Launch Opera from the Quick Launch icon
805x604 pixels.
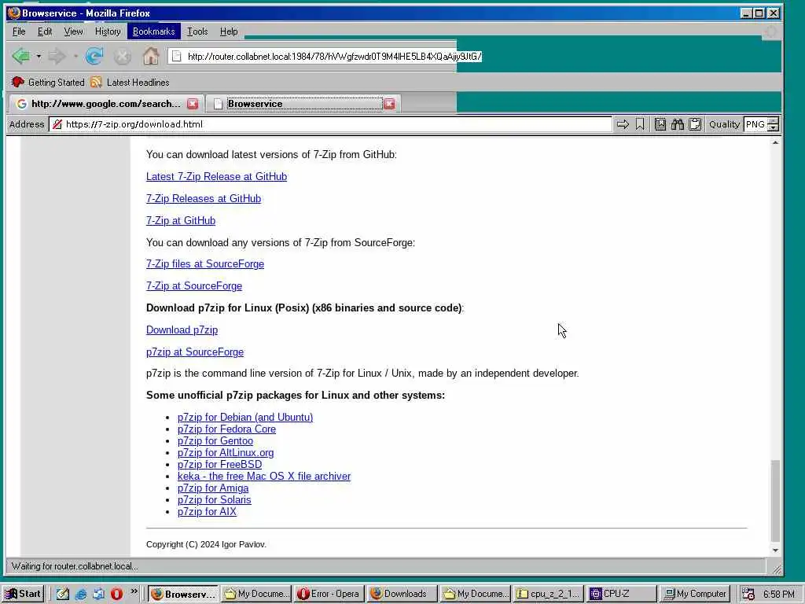[x=116, y=594]
